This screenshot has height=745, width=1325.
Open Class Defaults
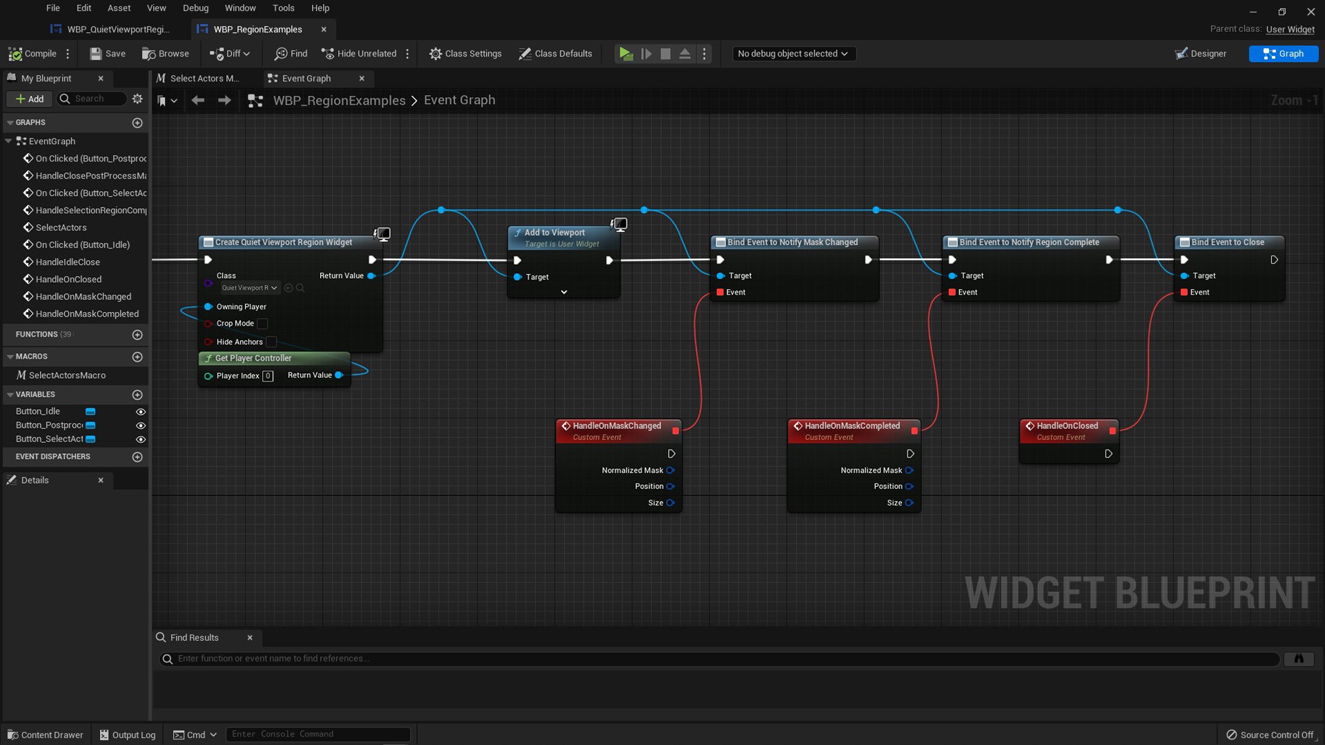[x=556, y=53]
